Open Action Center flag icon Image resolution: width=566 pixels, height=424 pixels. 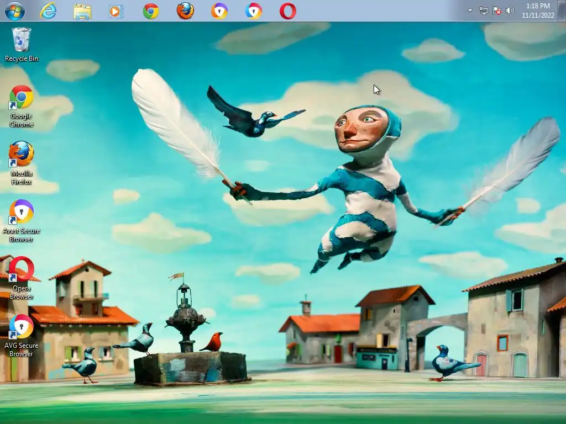(497, 10)
